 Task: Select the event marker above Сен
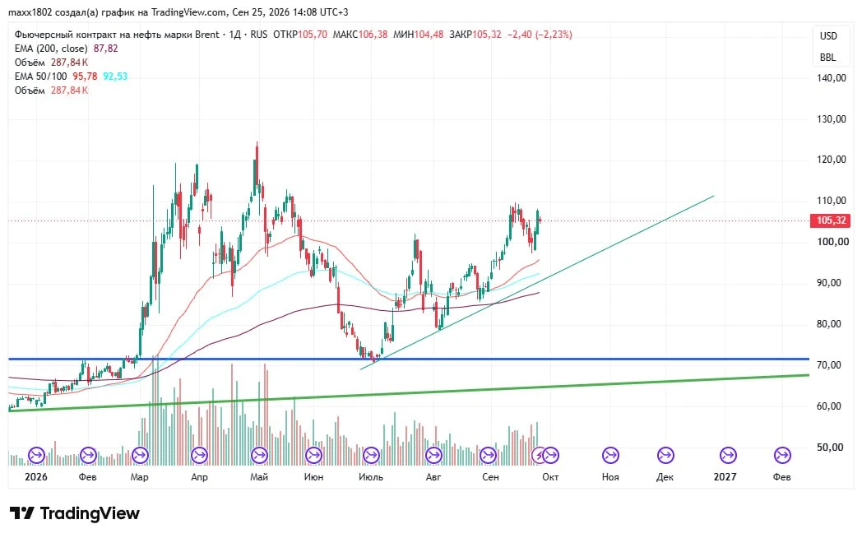[488, 456]
